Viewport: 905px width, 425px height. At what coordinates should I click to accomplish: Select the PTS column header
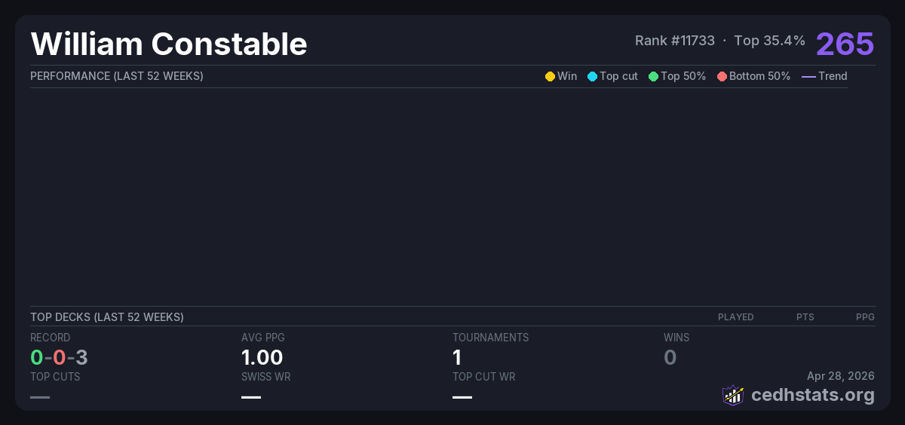805,317
